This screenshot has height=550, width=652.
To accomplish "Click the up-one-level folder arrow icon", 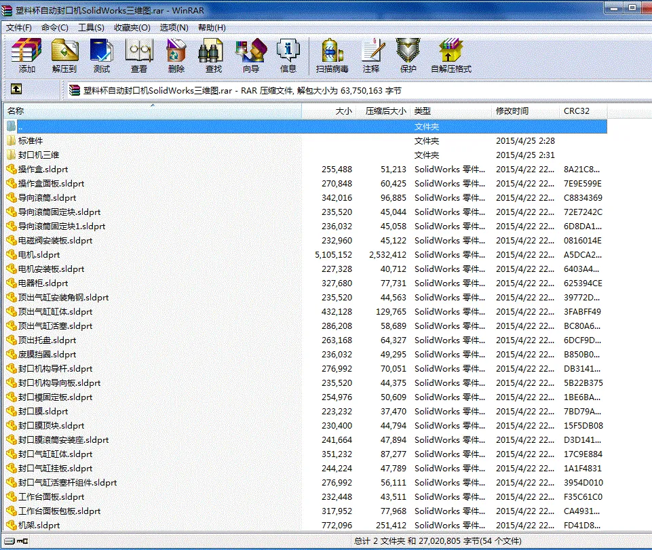I will click(x=16, y=89).
